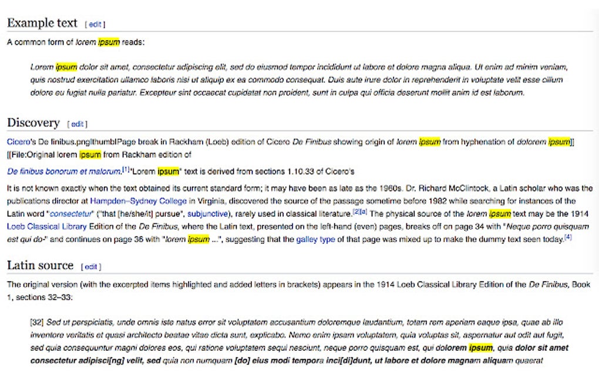The width and height of the screenshot is (599, 375).
Task: Click highlighted ipsum in 'A common form' line
Action: pos(109,42)
